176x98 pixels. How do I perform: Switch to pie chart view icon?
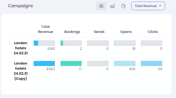click(123, 6)
